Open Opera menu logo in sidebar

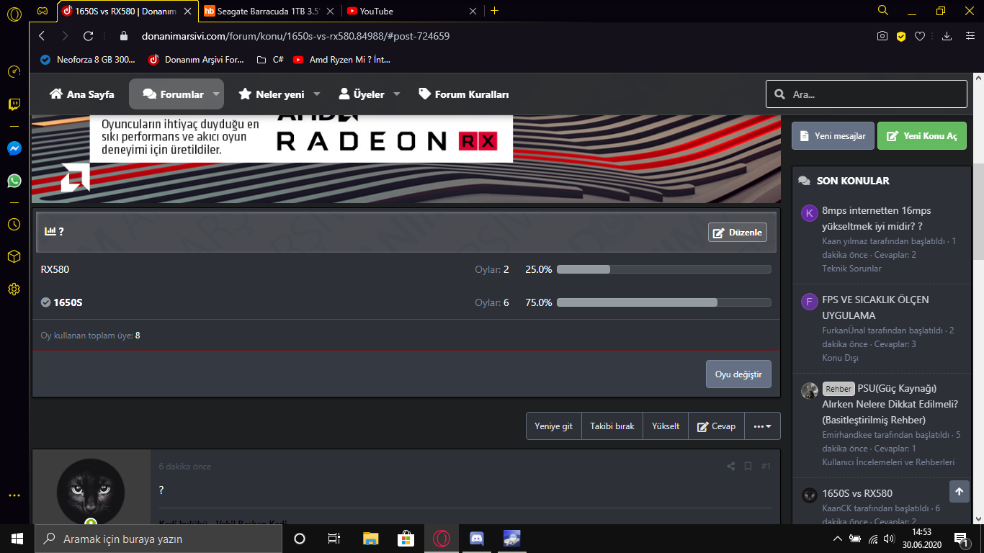pos(14,14)
